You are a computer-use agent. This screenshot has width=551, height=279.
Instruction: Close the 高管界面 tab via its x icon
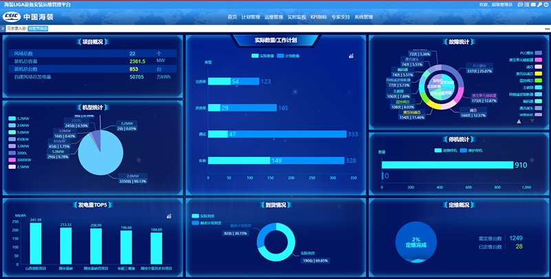coord(45,28)
